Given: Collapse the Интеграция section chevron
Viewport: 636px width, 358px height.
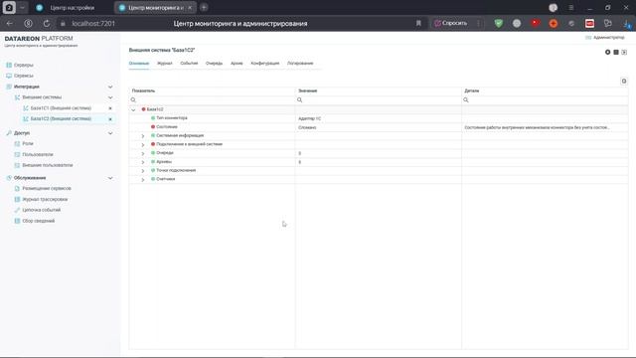Looking at the screenshot, I should 110,87.
